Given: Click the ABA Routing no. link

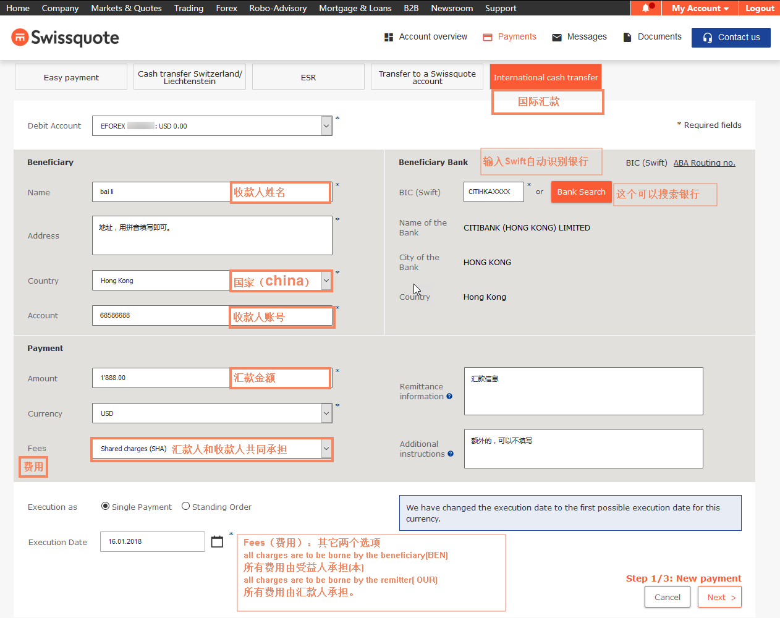Looking at the screenshot, I should (x=704, y=163).
